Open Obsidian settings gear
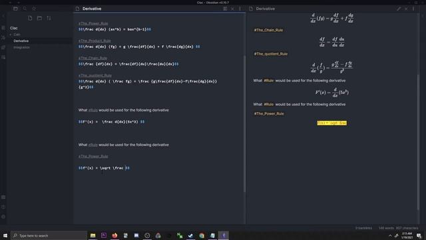Image resolution: width=426 pixels, height=240 pixels. coord(3,217)
